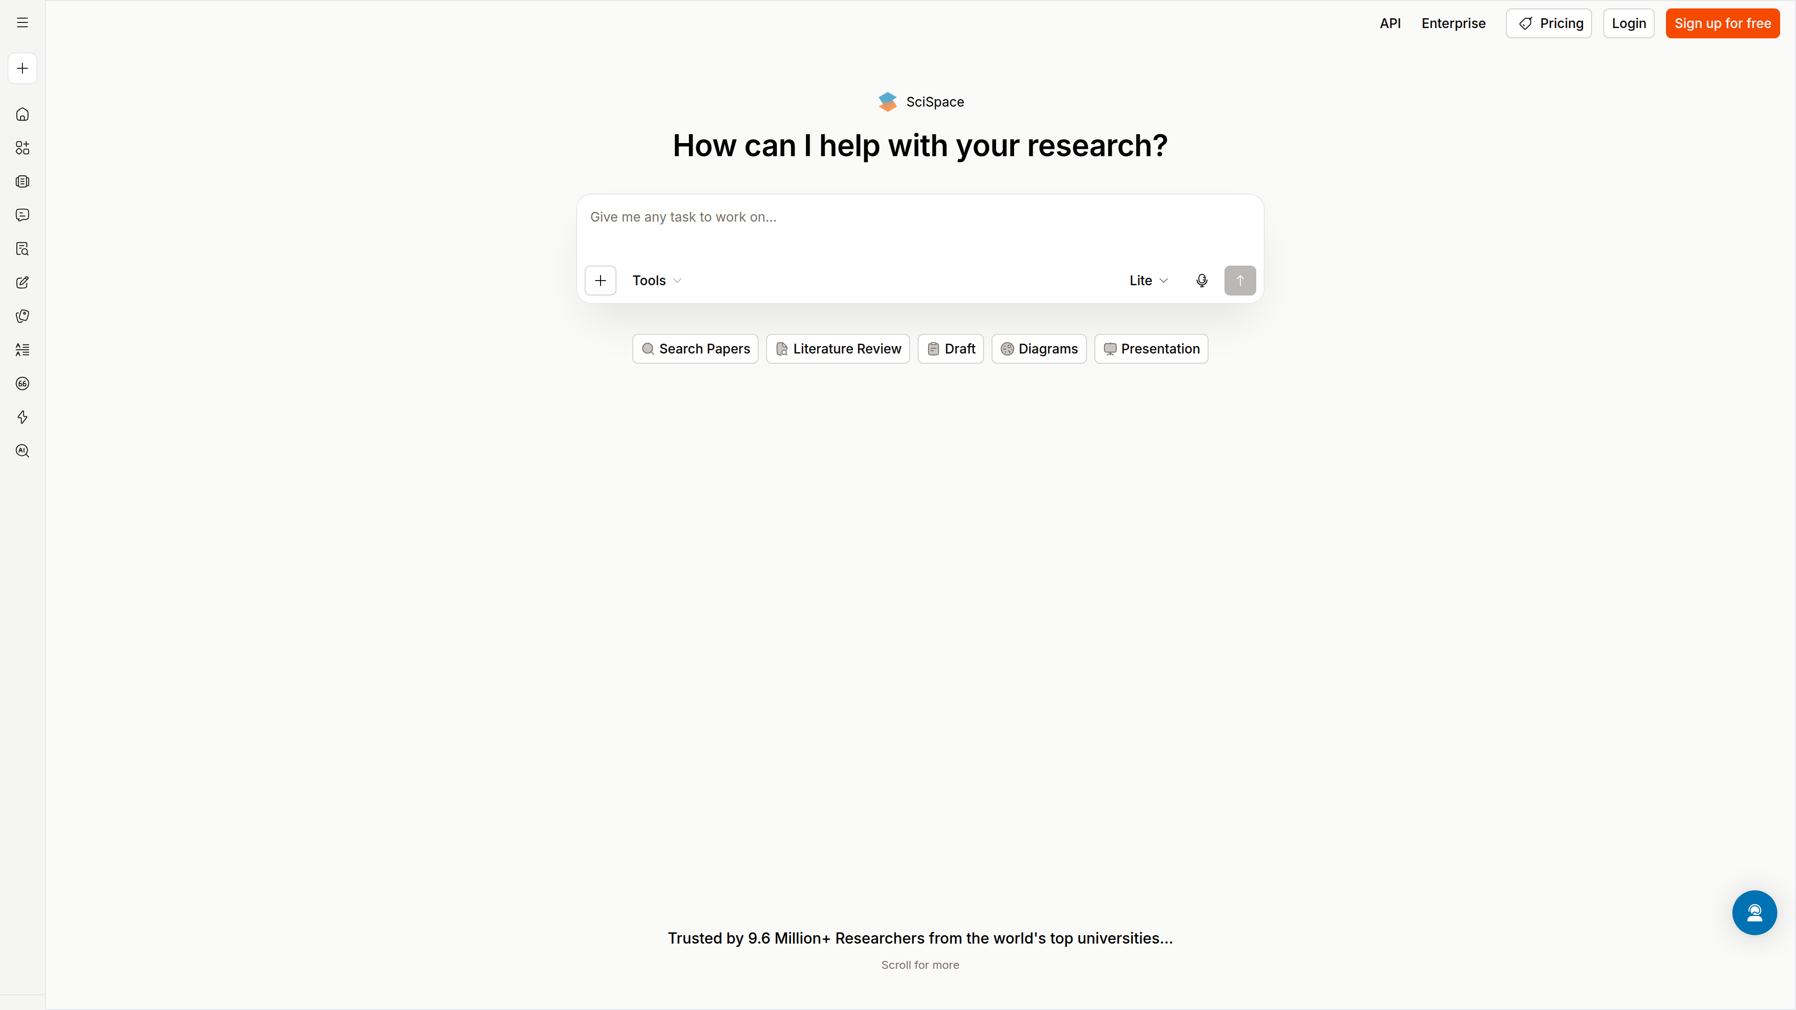Select the Diagrams chip
Image resolution: width=1796 pixels, height=1010 pixels.
(x=1039, y=348)
